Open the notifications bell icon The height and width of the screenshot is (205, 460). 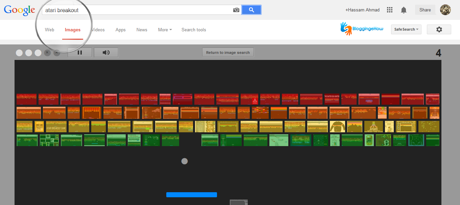(x=404, y=10)
